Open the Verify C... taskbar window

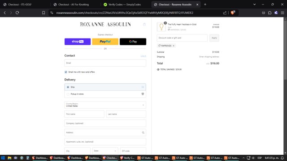tap(127, 158)
